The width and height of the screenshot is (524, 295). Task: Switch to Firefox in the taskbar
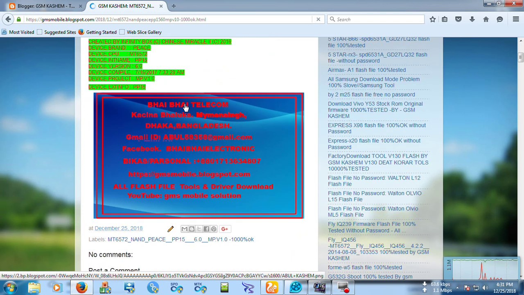click(x=81, y=288)
